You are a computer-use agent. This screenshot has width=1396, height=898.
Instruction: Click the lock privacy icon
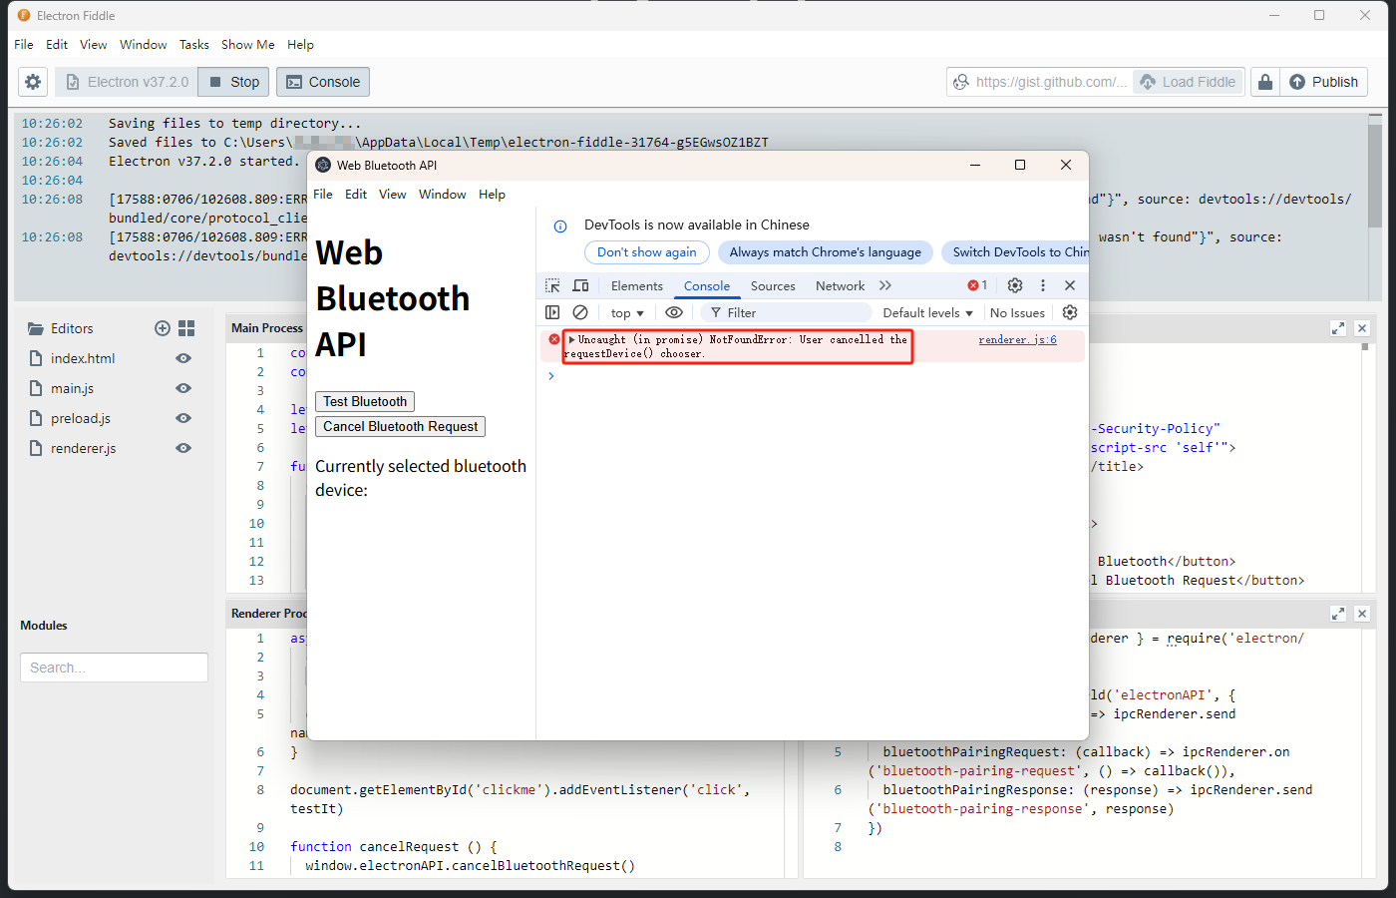[x=1265, y=82]
